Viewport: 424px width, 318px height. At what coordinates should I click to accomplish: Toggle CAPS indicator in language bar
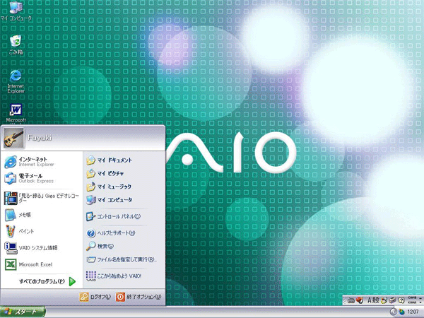(x=412, y=298)
